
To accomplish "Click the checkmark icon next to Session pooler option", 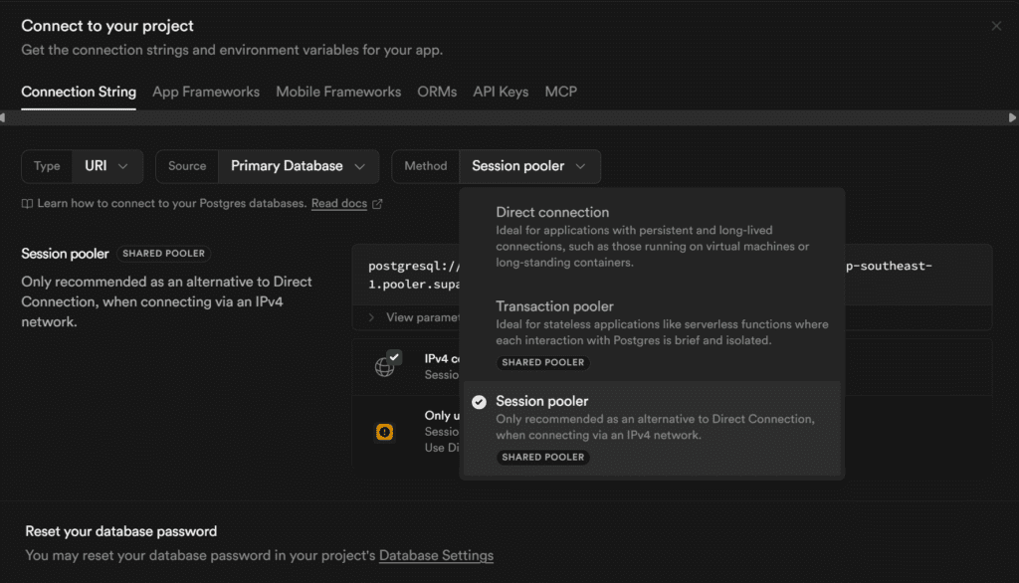I will (x=479, y=402).
